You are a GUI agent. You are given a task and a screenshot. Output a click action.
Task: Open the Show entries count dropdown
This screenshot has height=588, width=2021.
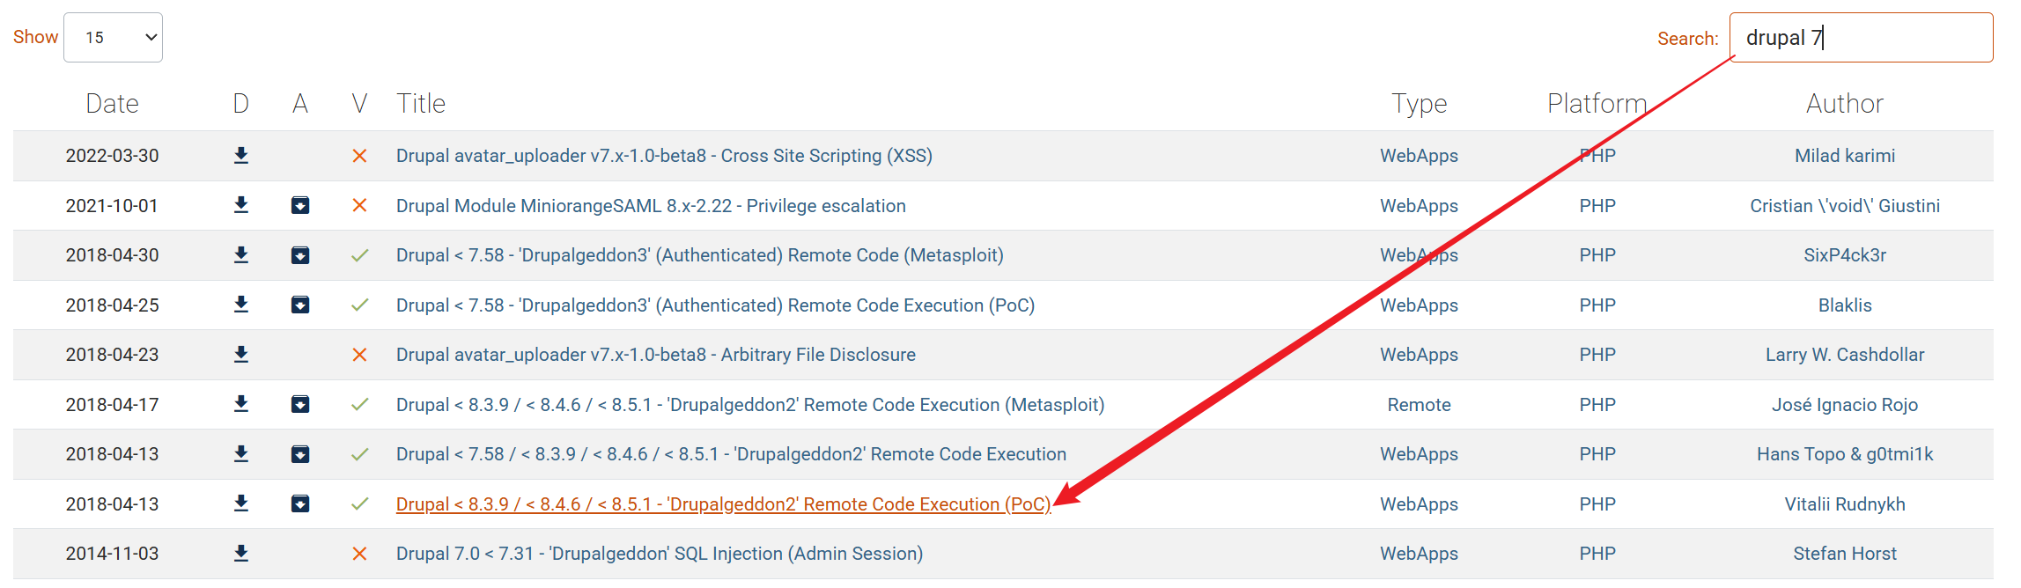(x=114, y=38)
